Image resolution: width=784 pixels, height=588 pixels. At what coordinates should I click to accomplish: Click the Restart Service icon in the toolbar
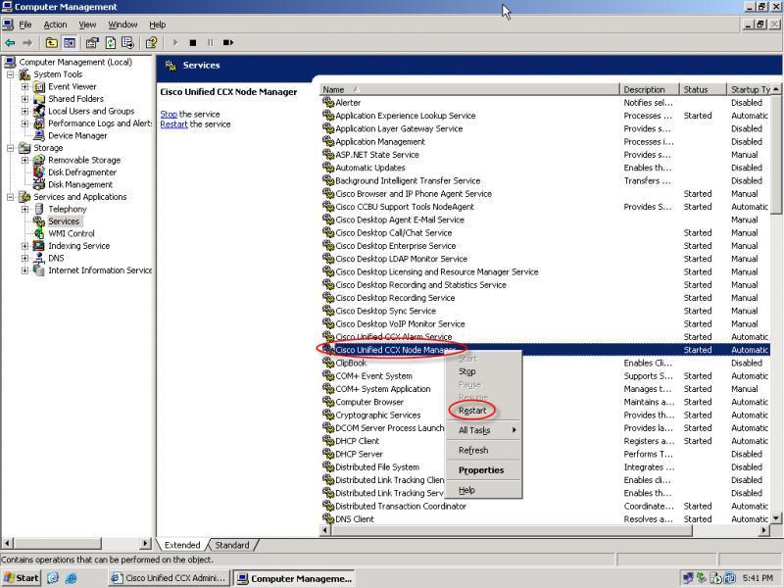[x=228, y=43]
